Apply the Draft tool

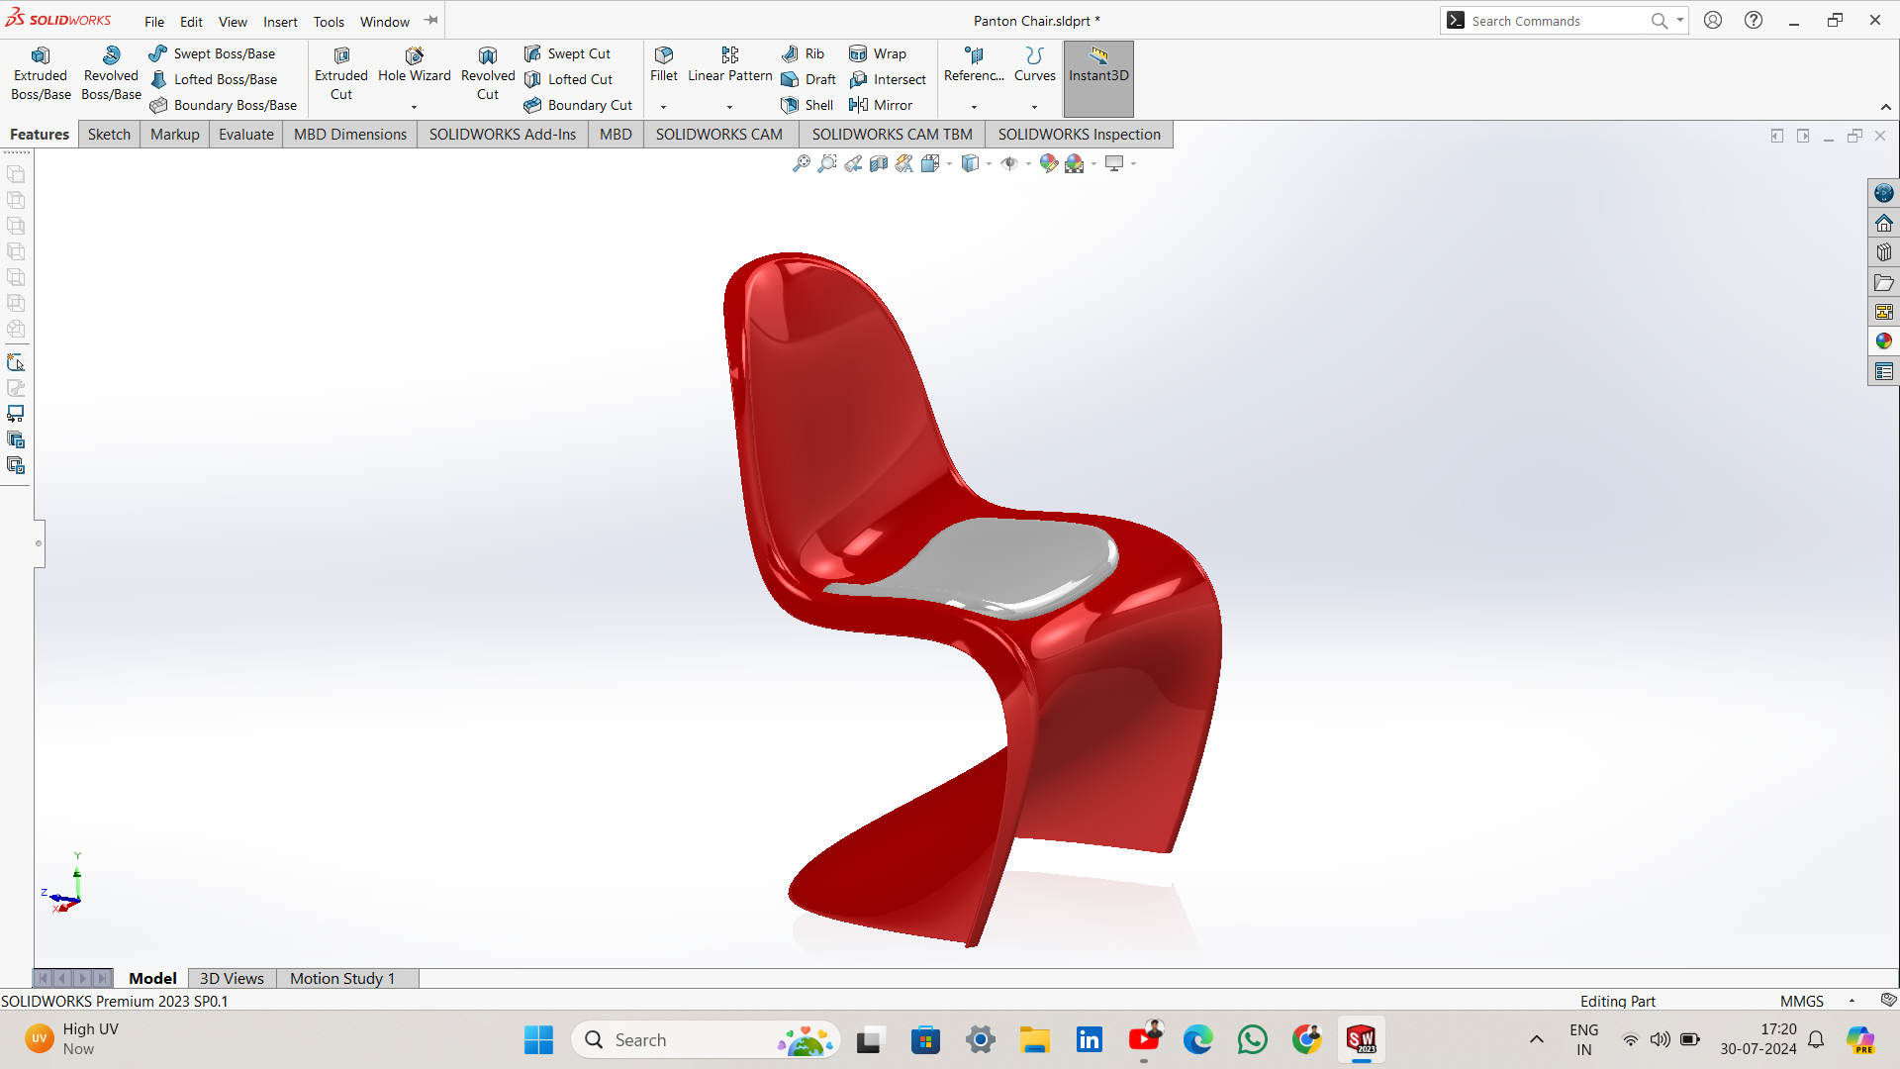click(808, 79)
